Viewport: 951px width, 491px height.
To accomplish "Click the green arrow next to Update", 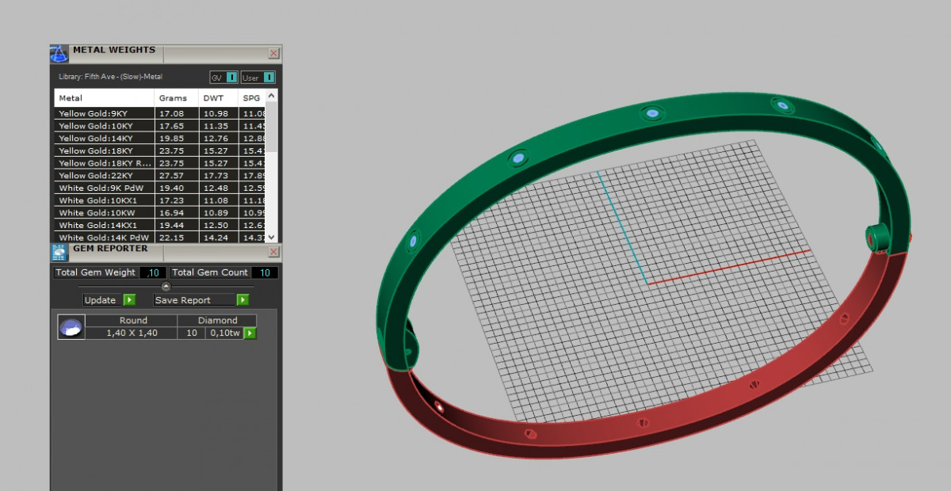I will pos(129,300).
